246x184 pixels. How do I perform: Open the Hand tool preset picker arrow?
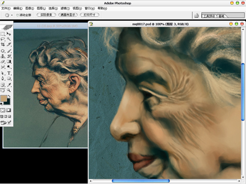pyautogui.click(x=12, y=15)
